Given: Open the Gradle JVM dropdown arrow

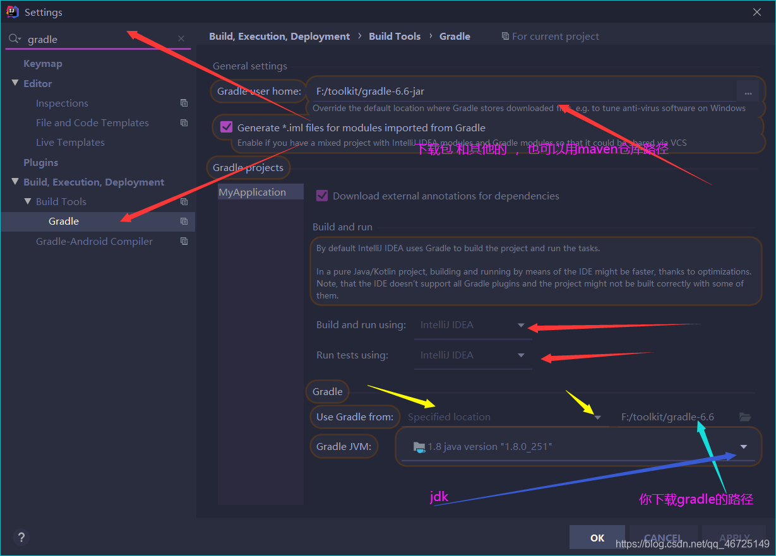Looking at the screenshot, I should coord(744,447).
